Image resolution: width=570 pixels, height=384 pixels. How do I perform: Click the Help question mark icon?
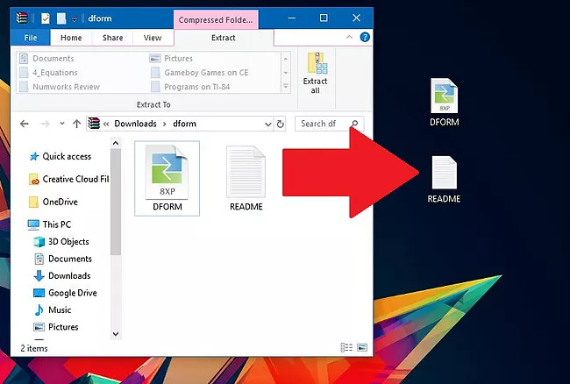coord(365,38)
